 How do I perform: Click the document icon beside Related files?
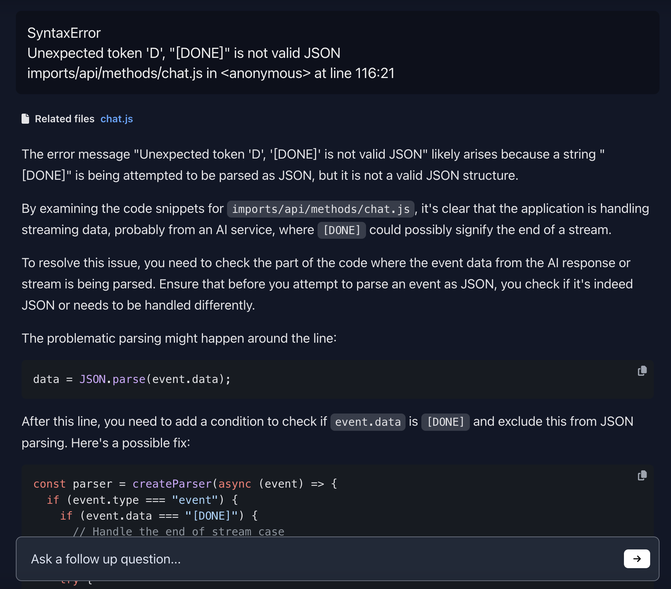[25, 119]
